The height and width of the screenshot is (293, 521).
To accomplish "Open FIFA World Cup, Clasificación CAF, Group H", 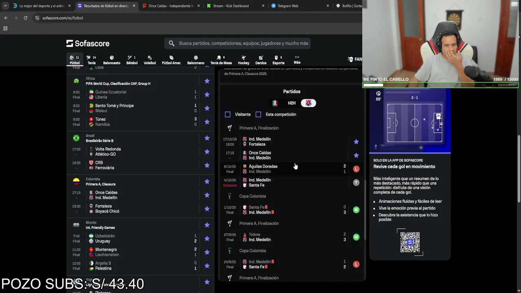I will (x=118, y=83).
